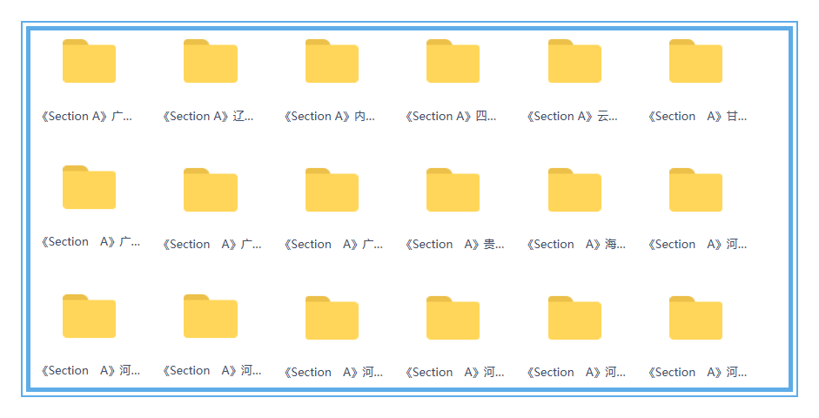Select the label text 《Section A》辽...
The image size is (819, 418).
(x=208, y=116)
